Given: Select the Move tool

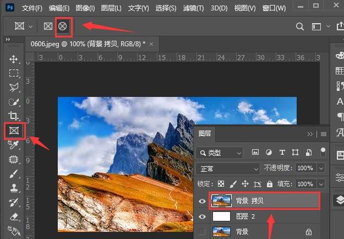Looking at the screenshot, I should click(14, 59).
